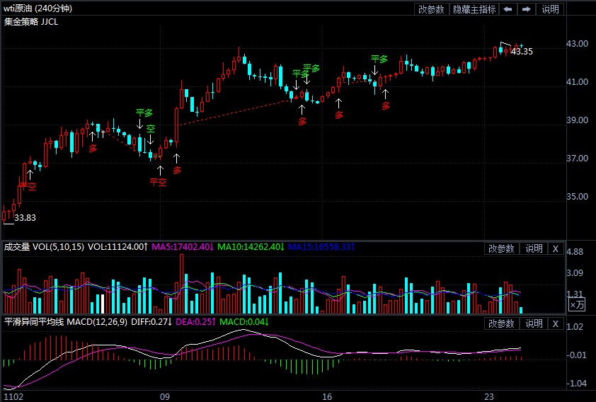This screenshot has height=402, width=596.
Task: Open 改参数 for the main chart
Action: click(x=431, y=9)
